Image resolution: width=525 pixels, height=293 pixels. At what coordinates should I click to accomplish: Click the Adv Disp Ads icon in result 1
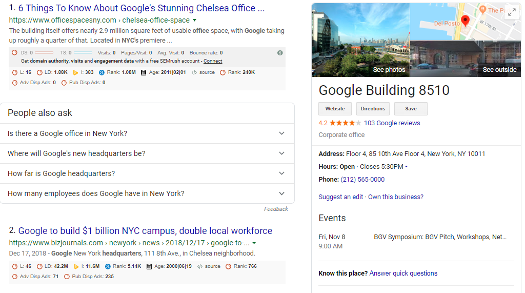click(x=14, y=83)
